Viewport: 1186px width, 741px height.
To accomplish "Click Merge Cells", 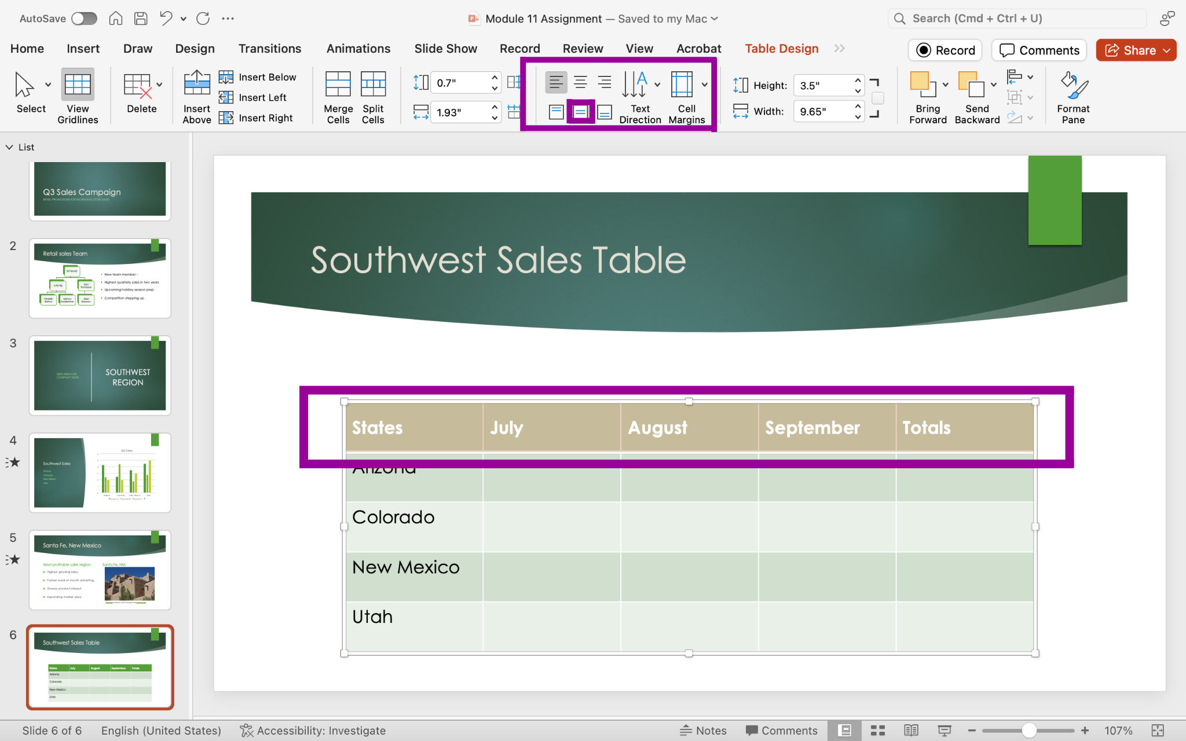I will (x=338, y=97).
